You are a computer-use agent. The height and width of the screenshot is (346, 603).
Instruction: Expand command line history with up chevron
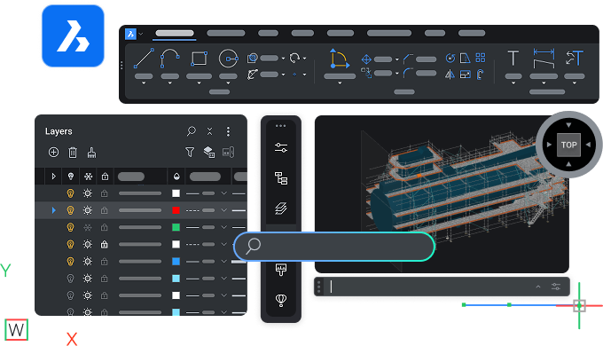tap(538, 287)
